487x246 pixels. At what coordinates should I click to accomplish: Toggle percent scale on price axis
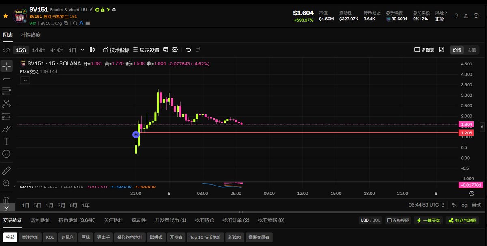[454, 205]
